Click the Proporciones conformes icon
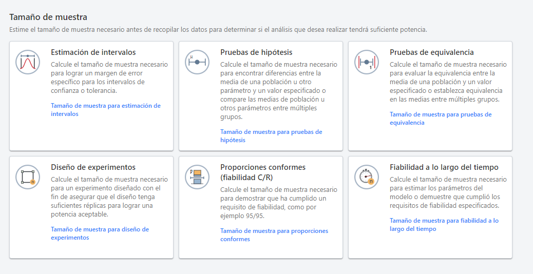Screen dimensions: 533x274 tap(197, 177)
